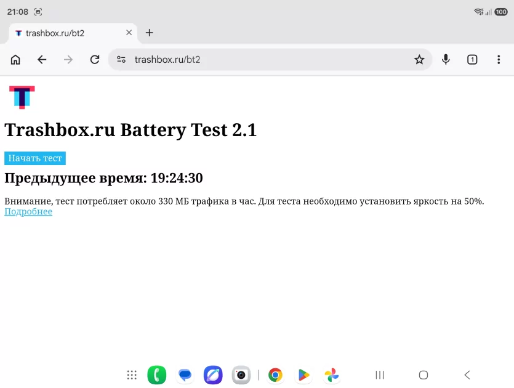Tap the Wi-Fi status icon
Viewport: 514px width, 388px height.
pos(478,12)
